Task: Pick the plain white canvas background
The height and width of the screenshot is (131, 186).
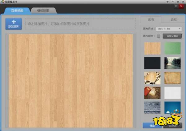Action: 172,93
